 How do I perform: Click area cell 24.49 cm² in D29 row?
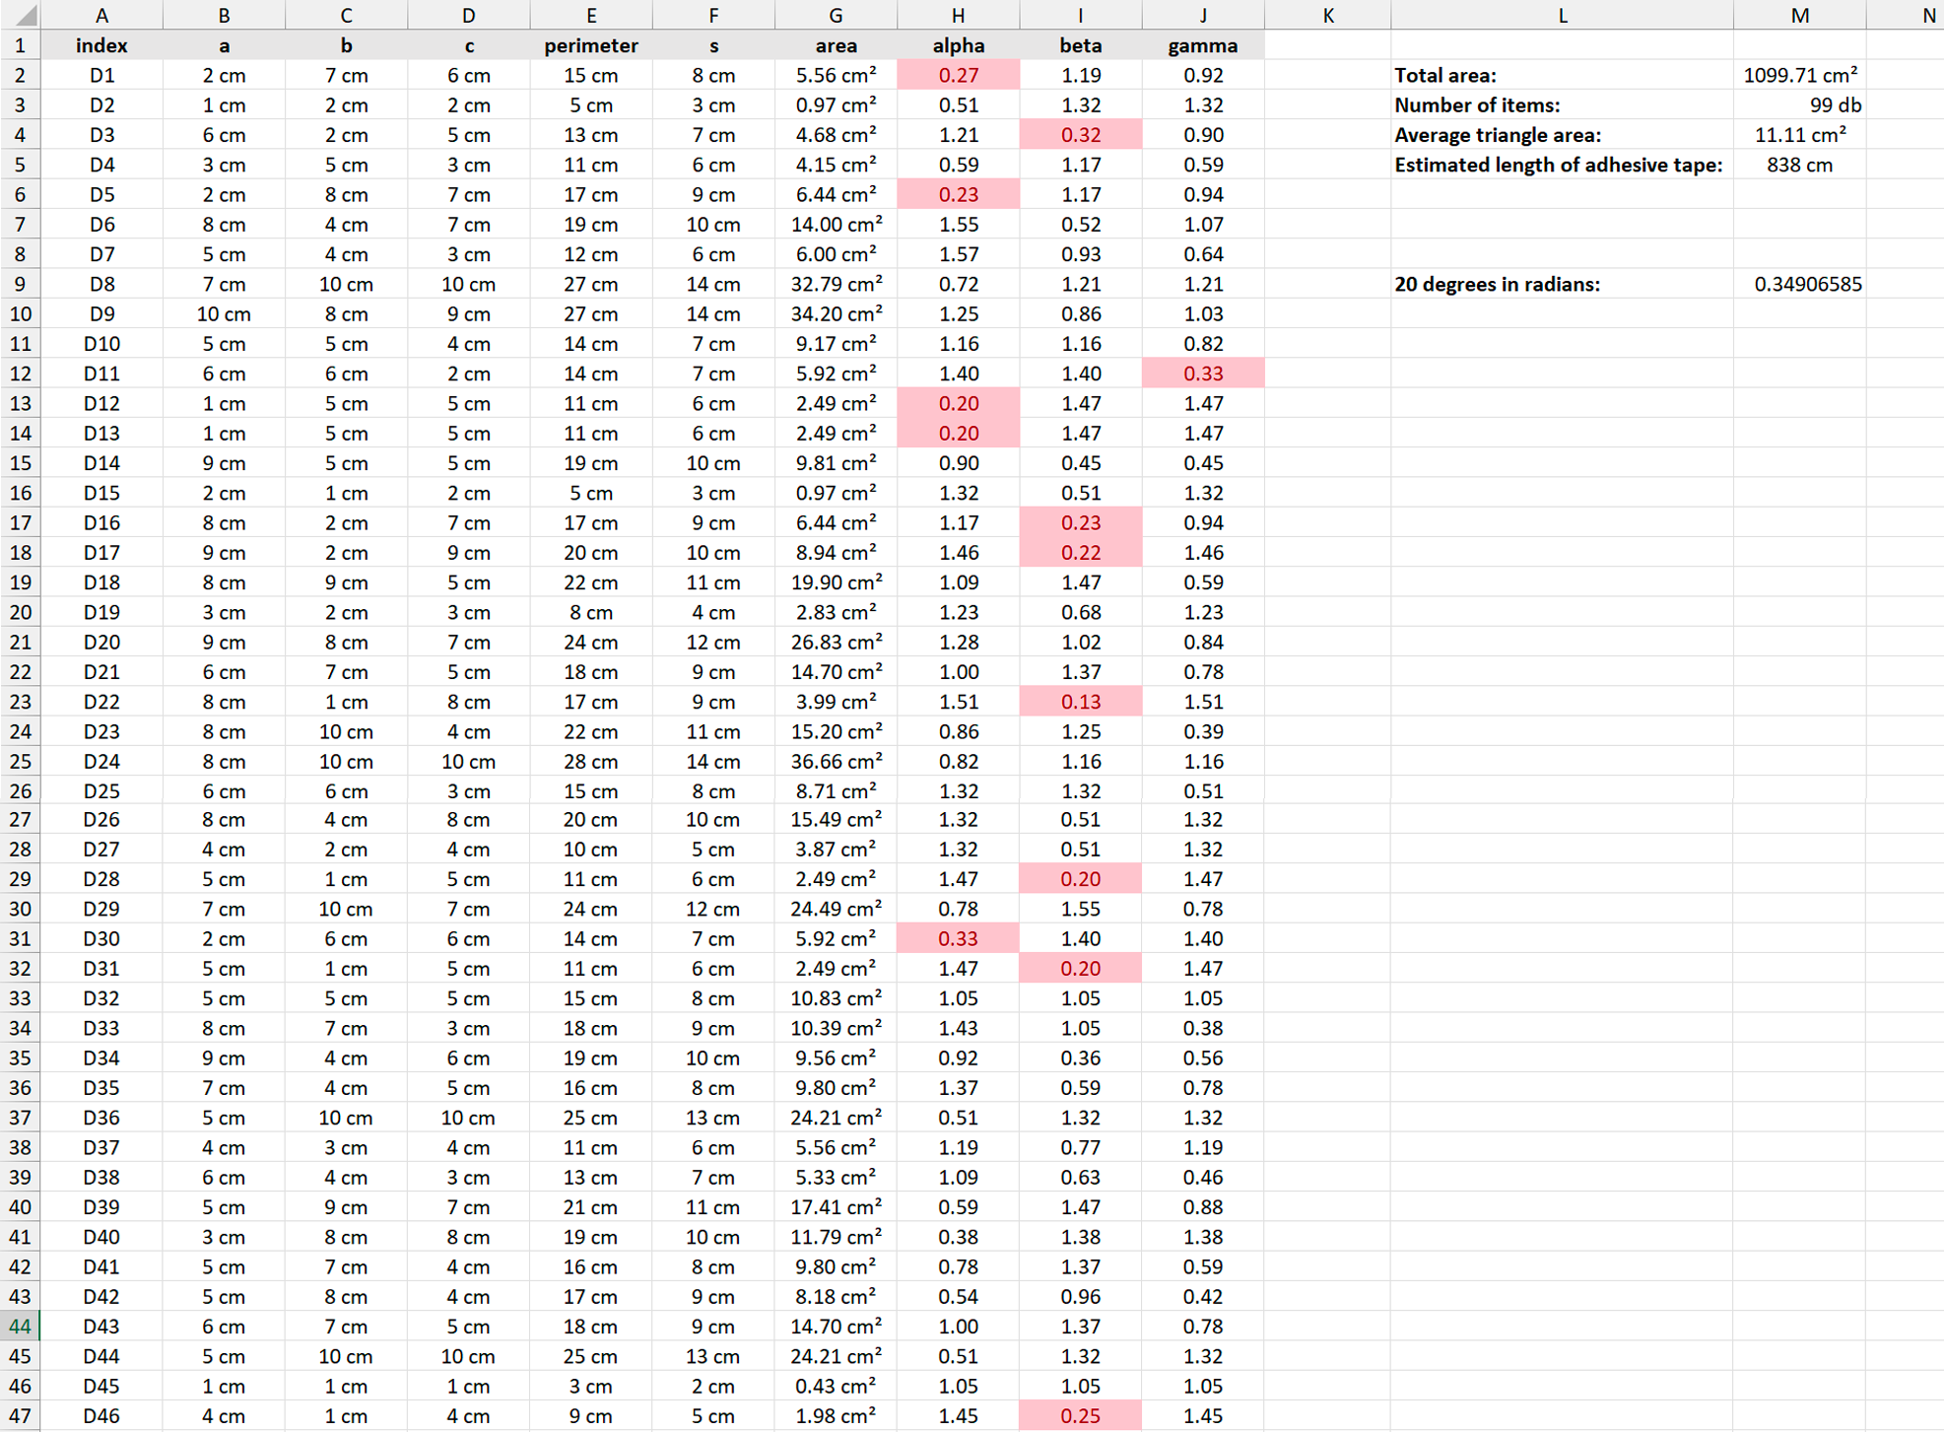[836, 909]
